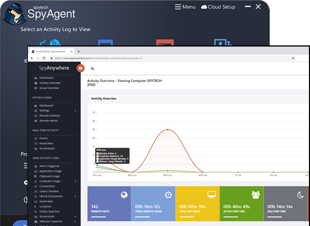This screenshot has height=226, width=310.
Task: Expand the Settings submenu
Action: click(75, 110)
